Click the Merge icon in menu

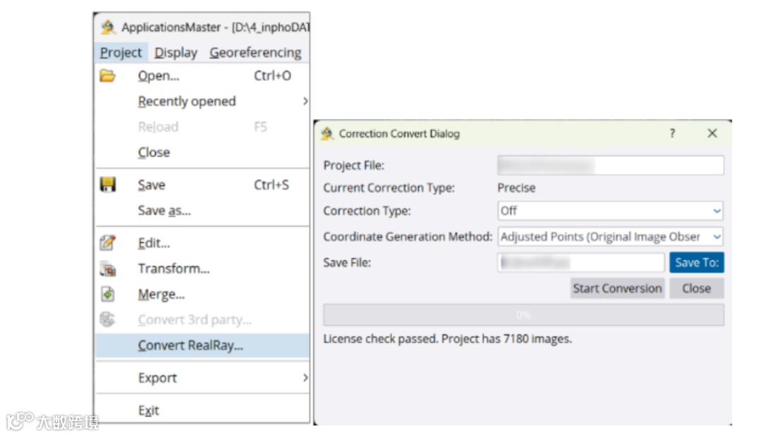point(107,294)
